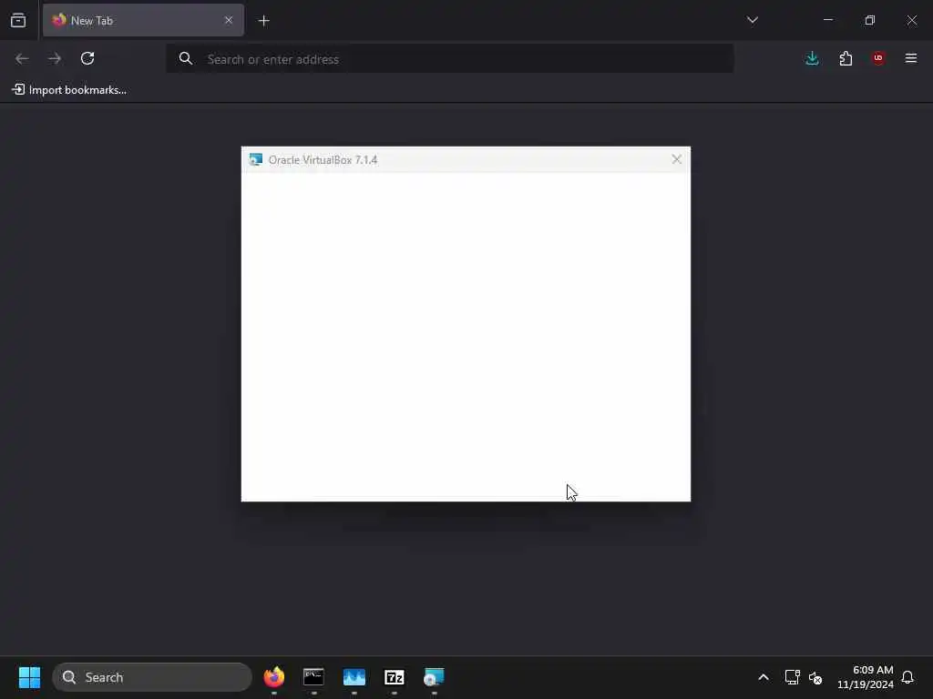Image resolution: width=933 pixels, height=699 pixels.
Task: Open the browser application hamburger menu
Action: (x=911, y=58)
